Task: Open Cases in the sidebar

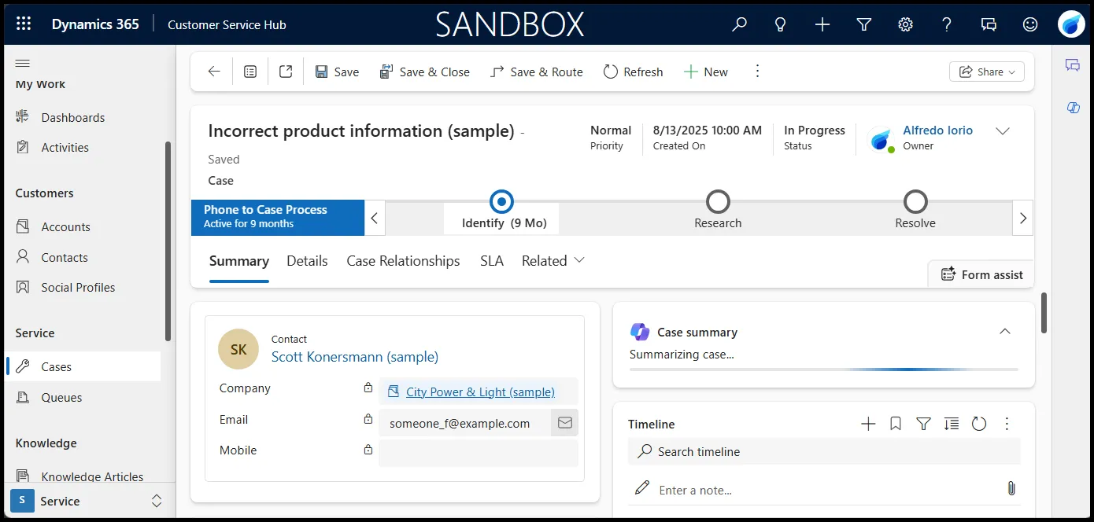Action: (83, 366)
